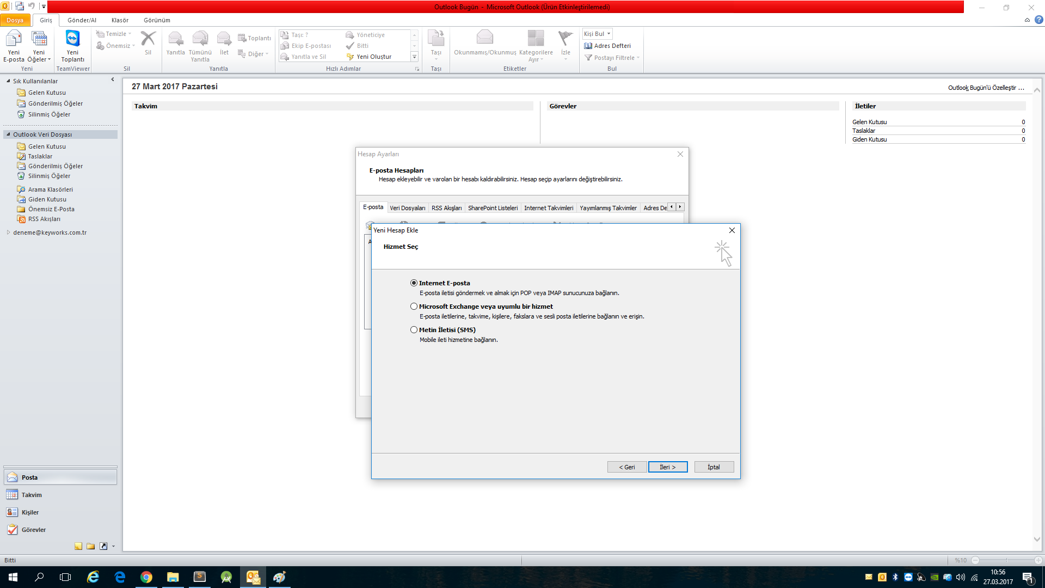Click Okunmamış/Okunmuş icon
The height and width of the screenshot is (588, 1045).
point(485,43)
